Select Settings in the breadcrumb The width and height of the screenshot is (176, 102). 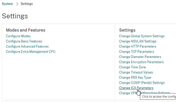click(27, 4)
